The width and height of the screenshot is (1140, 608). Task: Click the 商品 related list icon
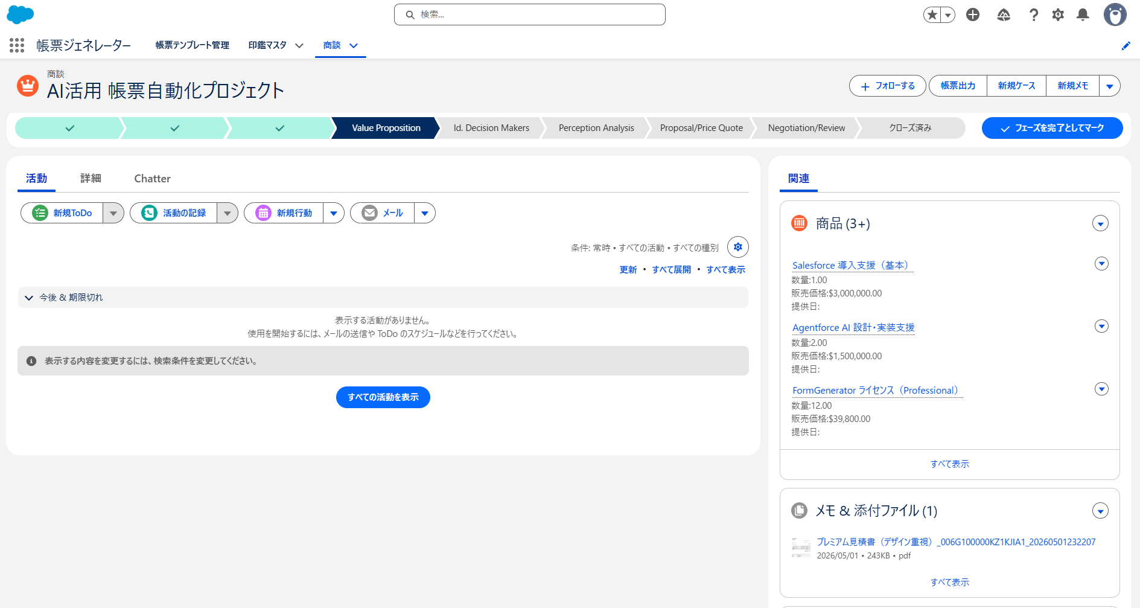click(x=799, y=223)
